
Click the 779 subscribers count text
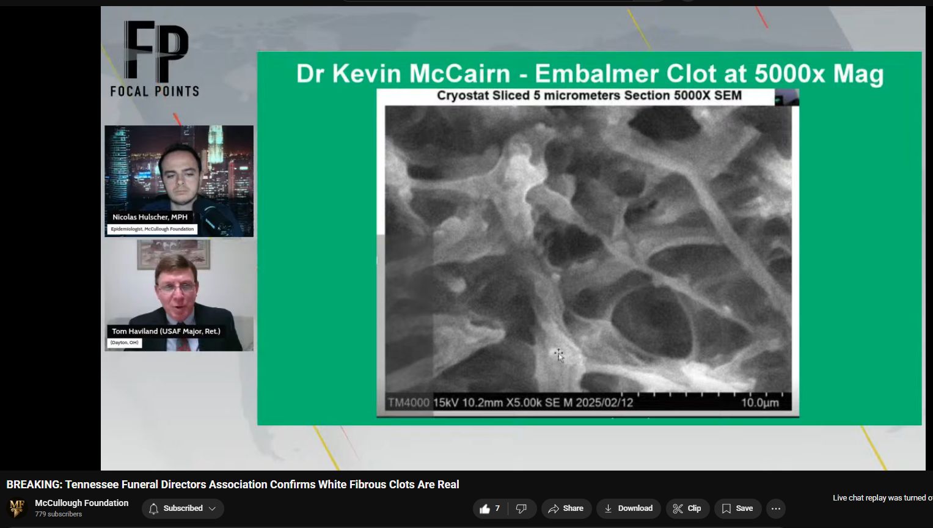pyautogui.click(x=59, y=515)
